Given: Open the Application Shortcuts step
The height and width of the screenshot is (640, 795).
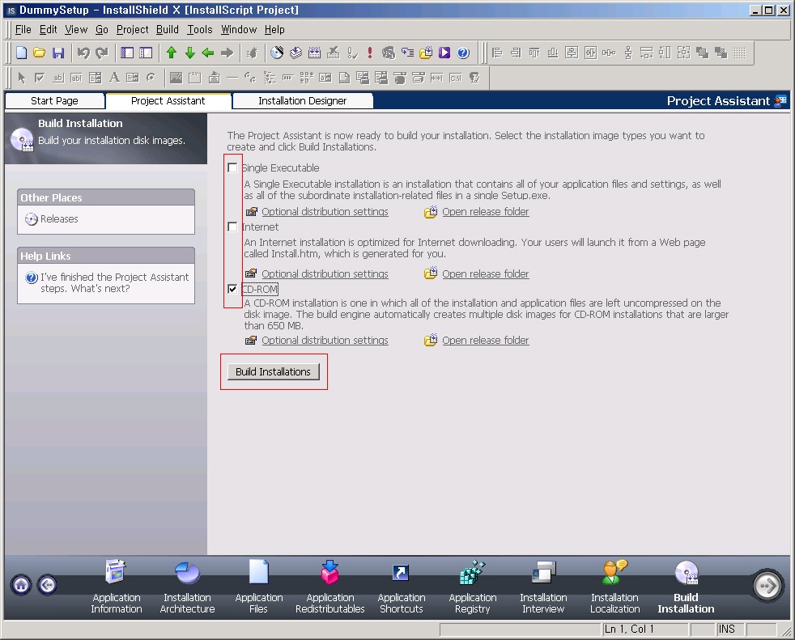Looking at the screenshot, I should 401,587.
